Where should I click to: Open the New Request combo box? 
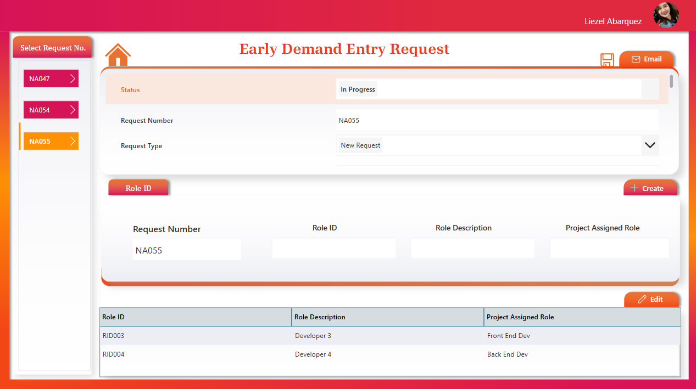(488, 145)
